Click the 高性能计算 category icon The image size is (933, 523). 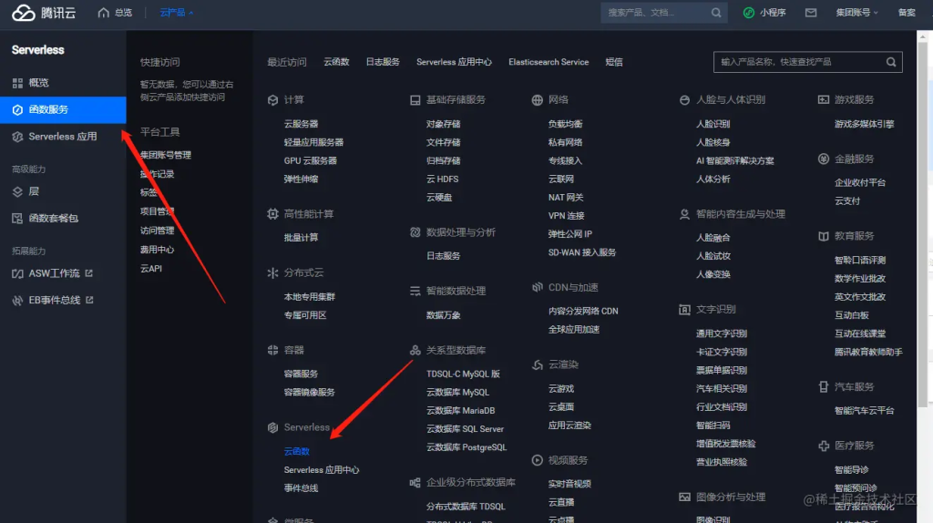pyautogui.click(x=272, y=213)
